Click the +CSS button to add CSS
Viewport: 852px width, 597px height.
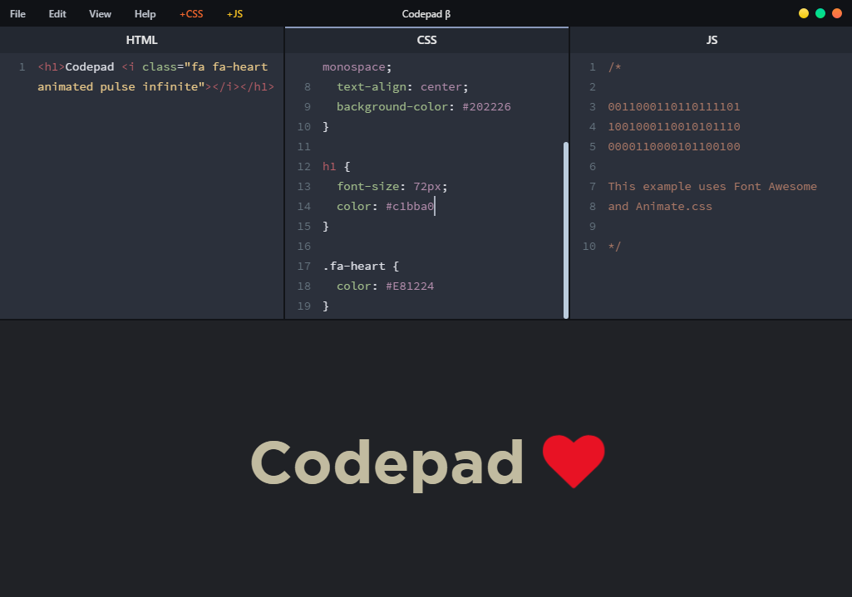191,13
